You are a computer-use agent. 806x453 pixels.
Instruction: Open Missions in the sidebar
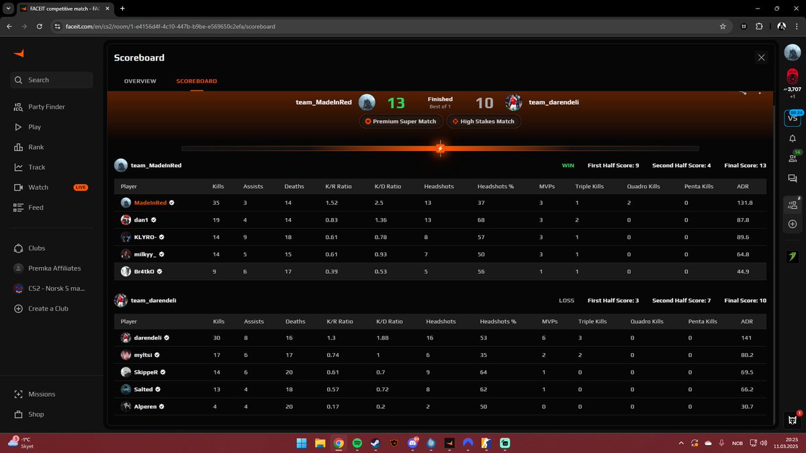[42, 394]
